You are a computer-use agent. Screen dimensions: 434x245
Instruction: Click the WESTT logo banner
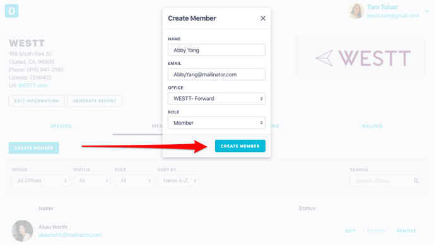pyautogui.click(x=360, y=56)
